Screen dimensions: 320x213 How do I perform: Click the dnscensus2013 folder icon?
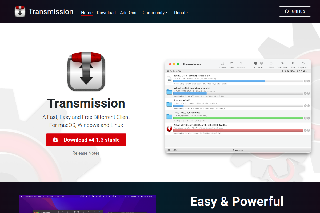click(169, 104)
